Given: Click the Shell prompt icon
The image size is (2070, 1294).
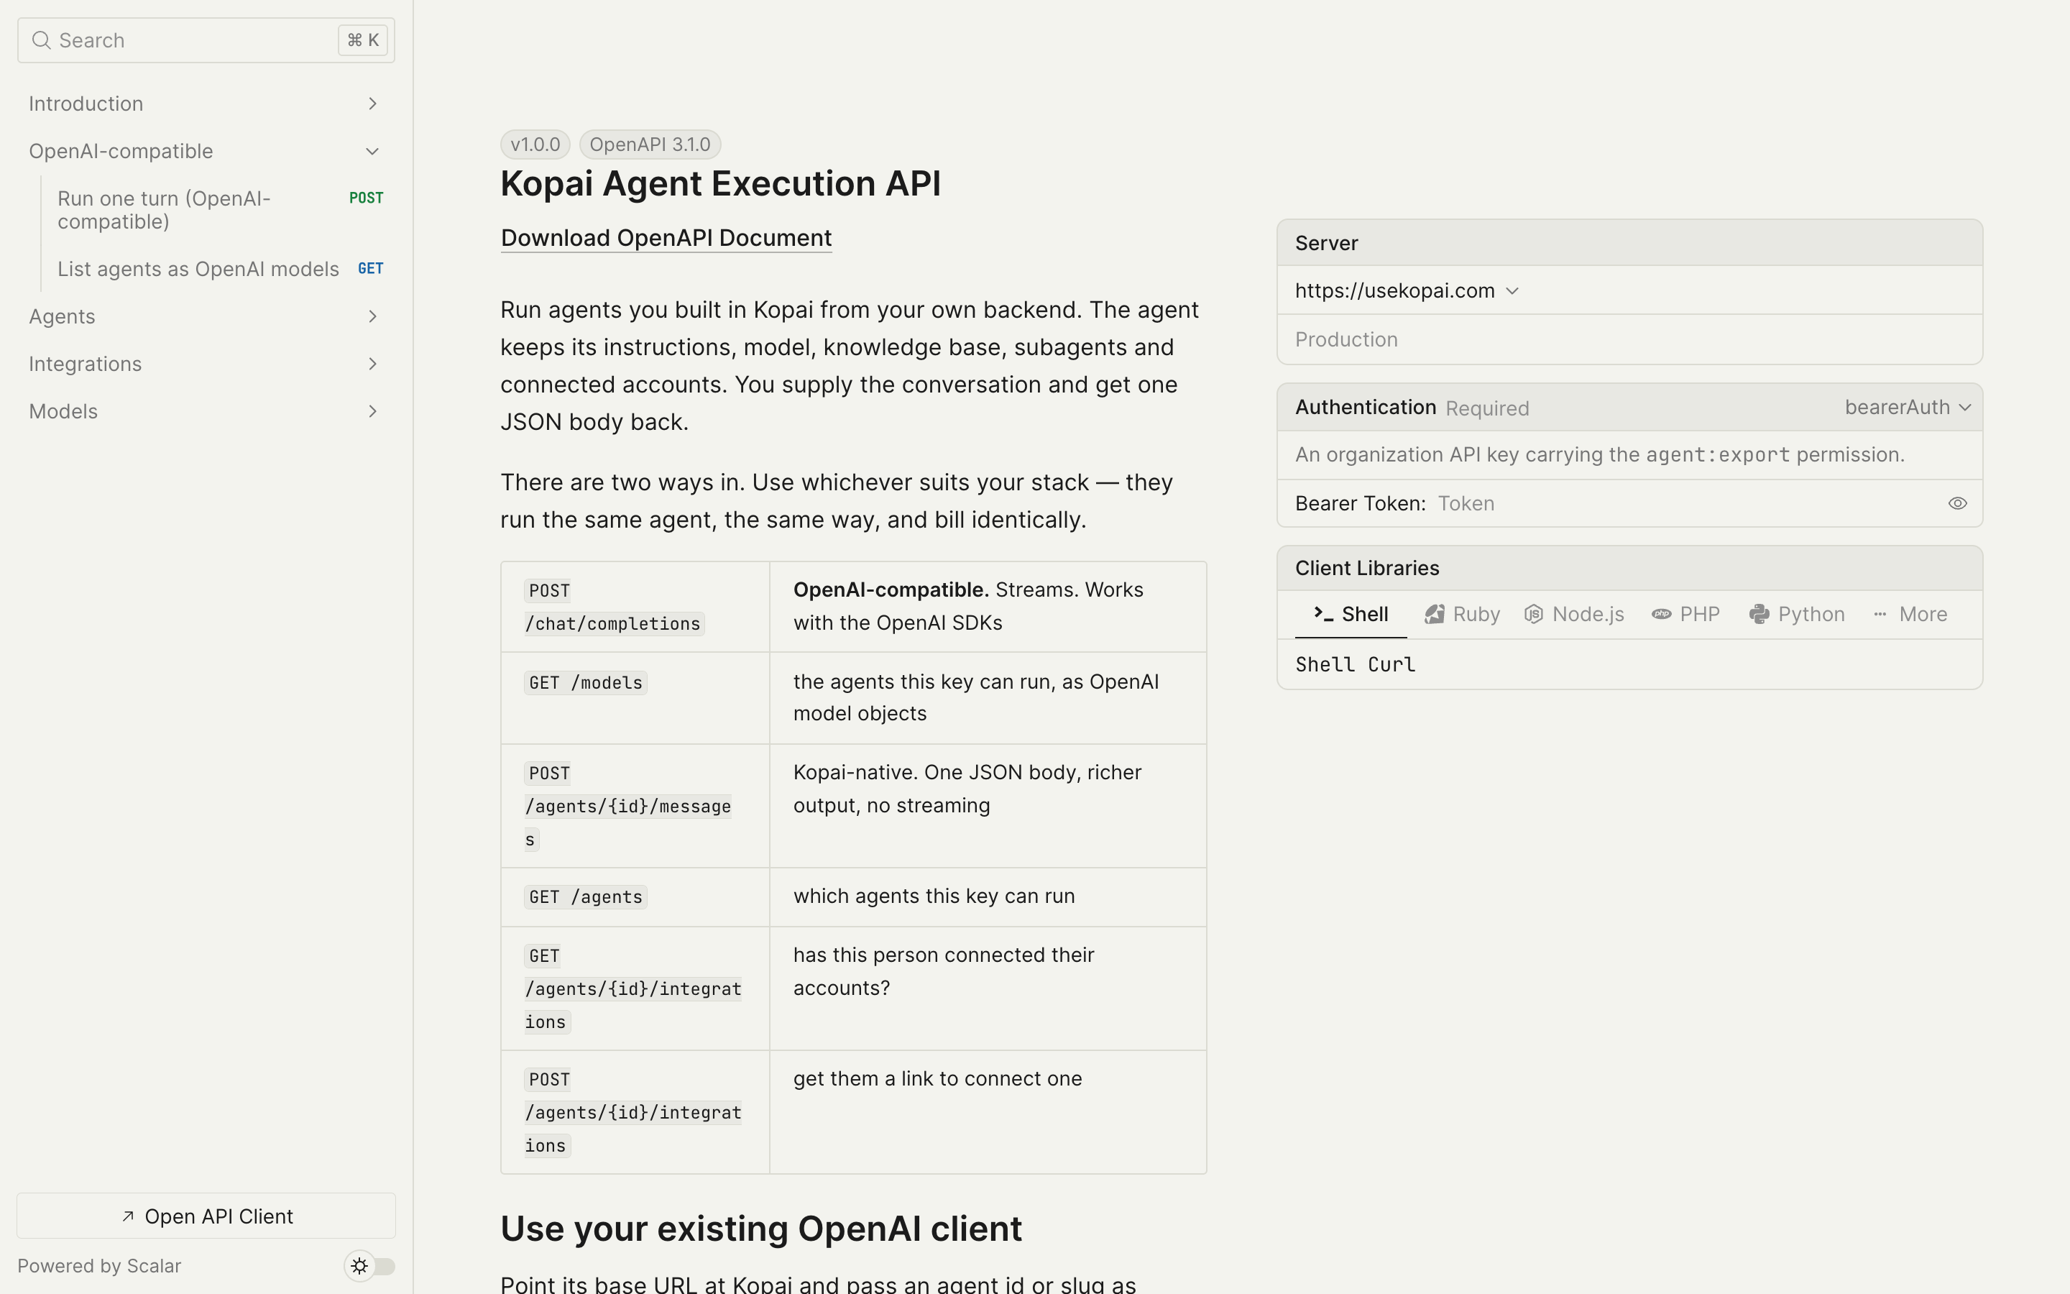Looking at the screenshot, I should click(x=1323, y=614).
